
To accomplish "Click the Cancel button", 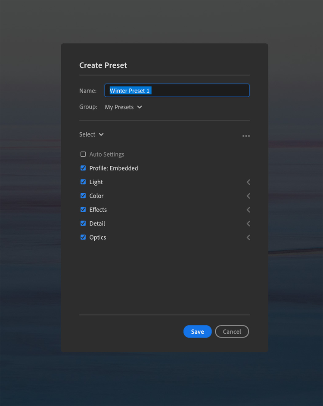I will click(232, 332).
